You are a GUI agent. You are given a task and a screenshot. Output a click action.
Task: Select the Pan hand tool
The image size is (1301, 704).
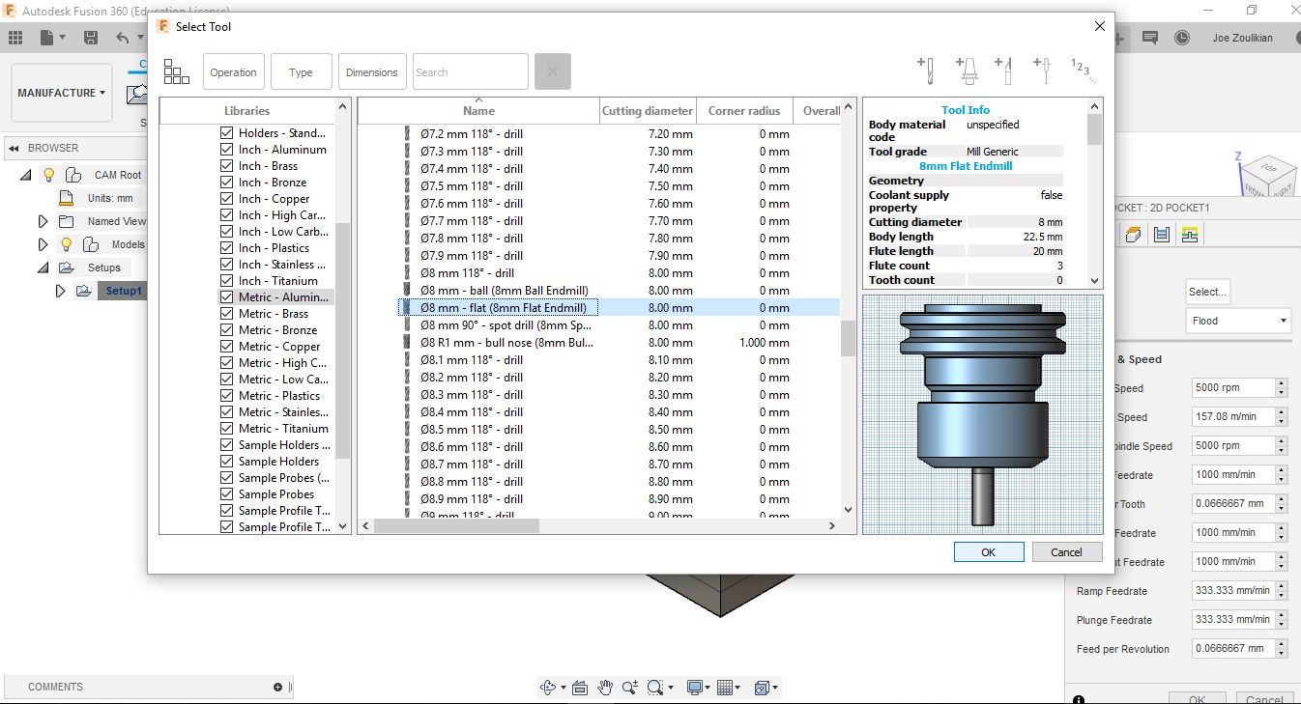(x=605, y=688)
